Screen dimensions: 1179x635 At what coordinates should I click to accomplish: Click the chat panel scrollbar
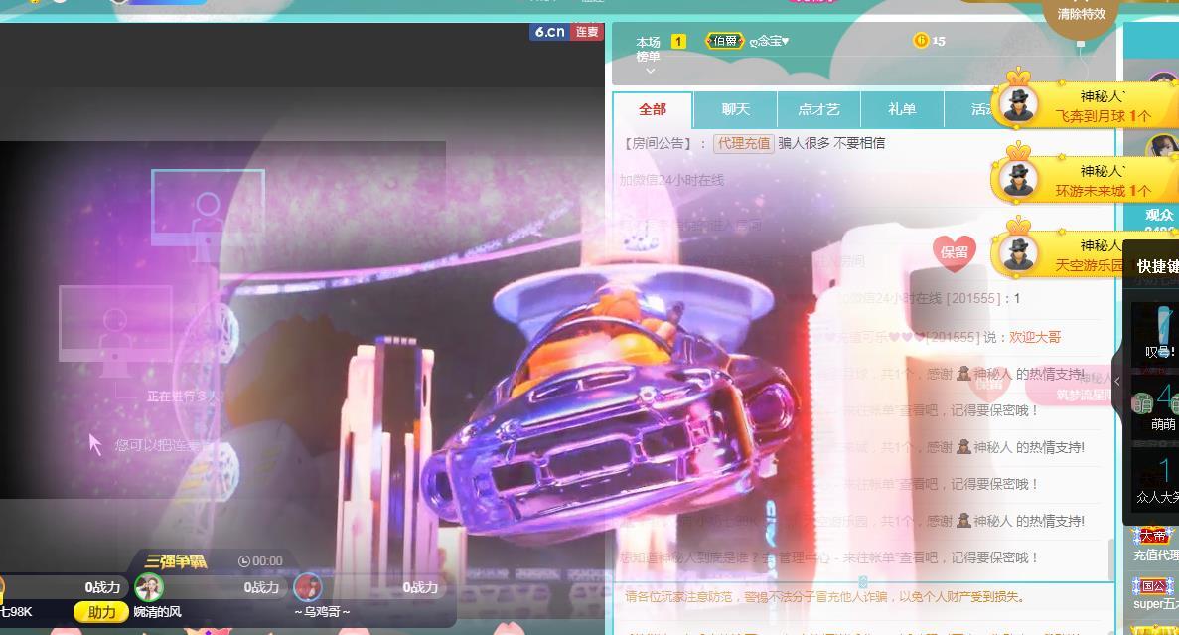point(1110,559)
